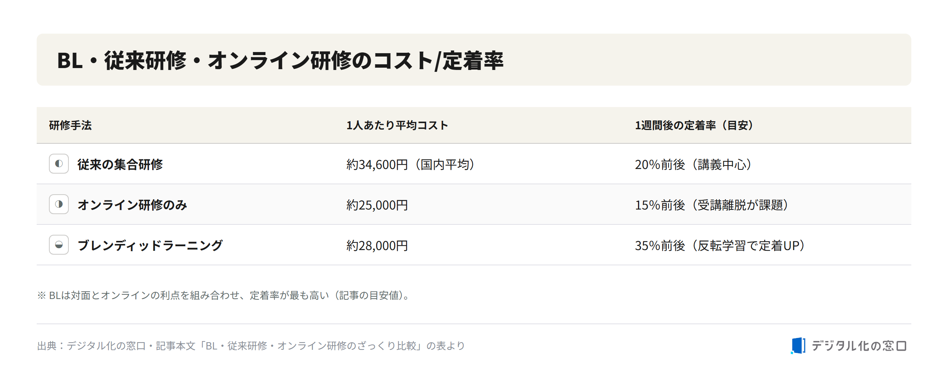Select the 研修手法 column header
948x390 pixels.
70,125
